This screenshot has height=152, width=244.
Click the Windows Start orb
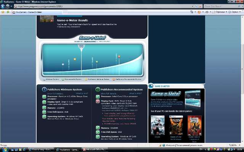pos(5,150)
